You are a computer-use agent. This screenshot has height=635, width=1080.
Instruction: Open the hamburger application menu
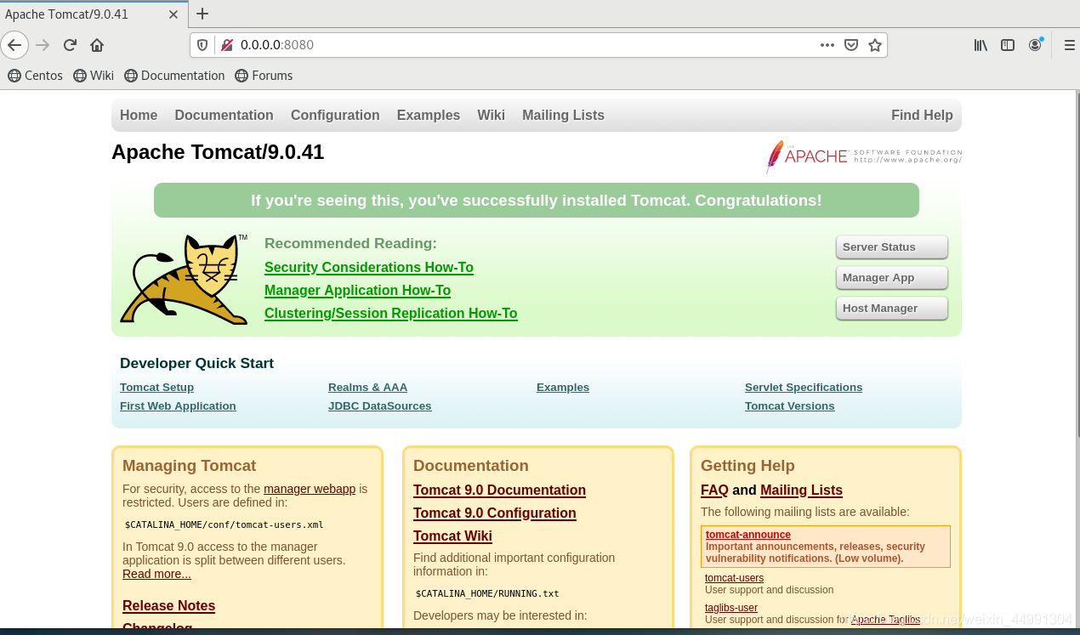1070,45
